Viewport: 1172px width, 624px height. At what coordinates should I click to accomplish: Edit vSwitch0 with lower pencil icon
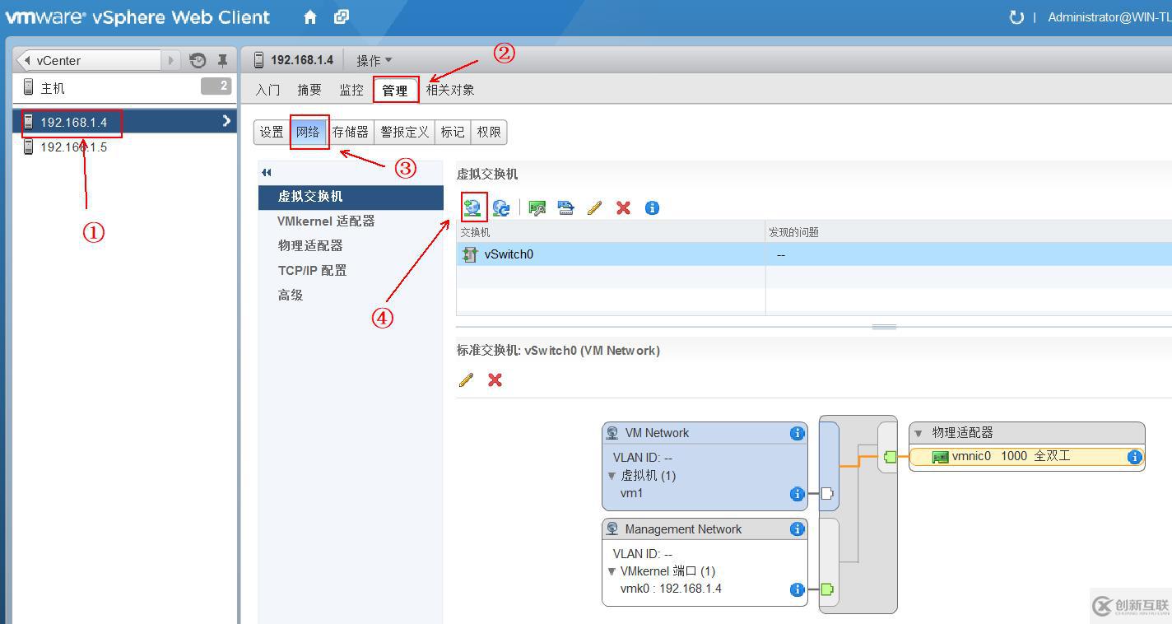(466, 380)
